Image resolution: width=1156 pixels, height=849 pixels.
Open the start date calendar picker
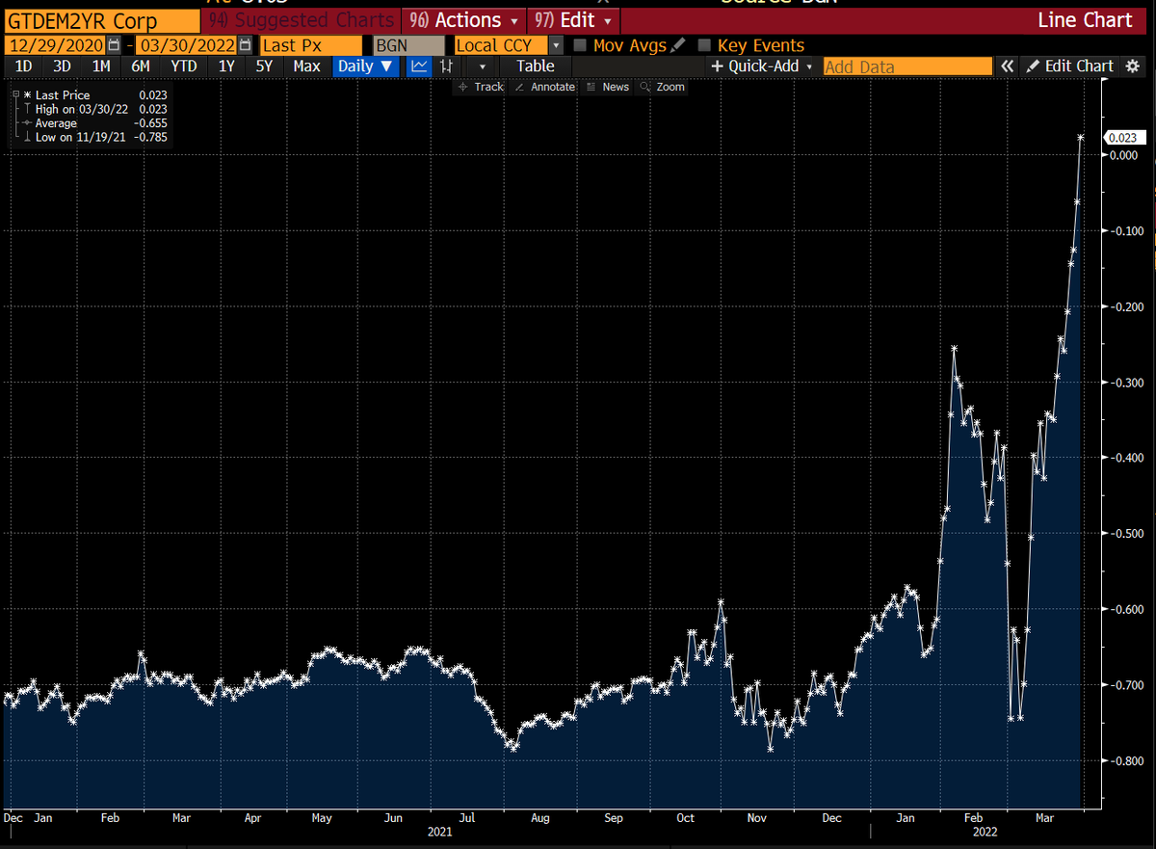pyautogui.click(x=116, y=45)
